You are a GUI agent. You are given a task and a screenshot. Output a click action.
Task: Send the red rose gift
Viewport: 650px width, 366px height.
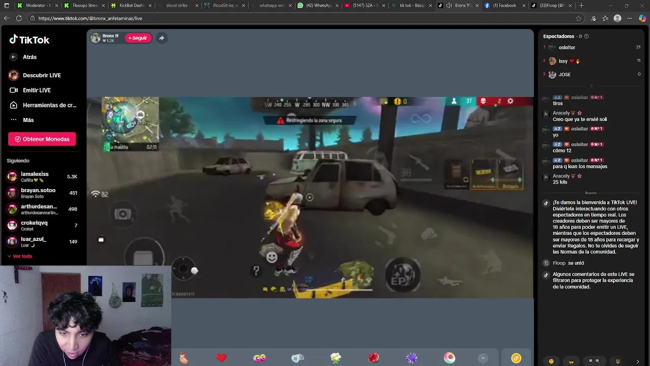point(374,358)
